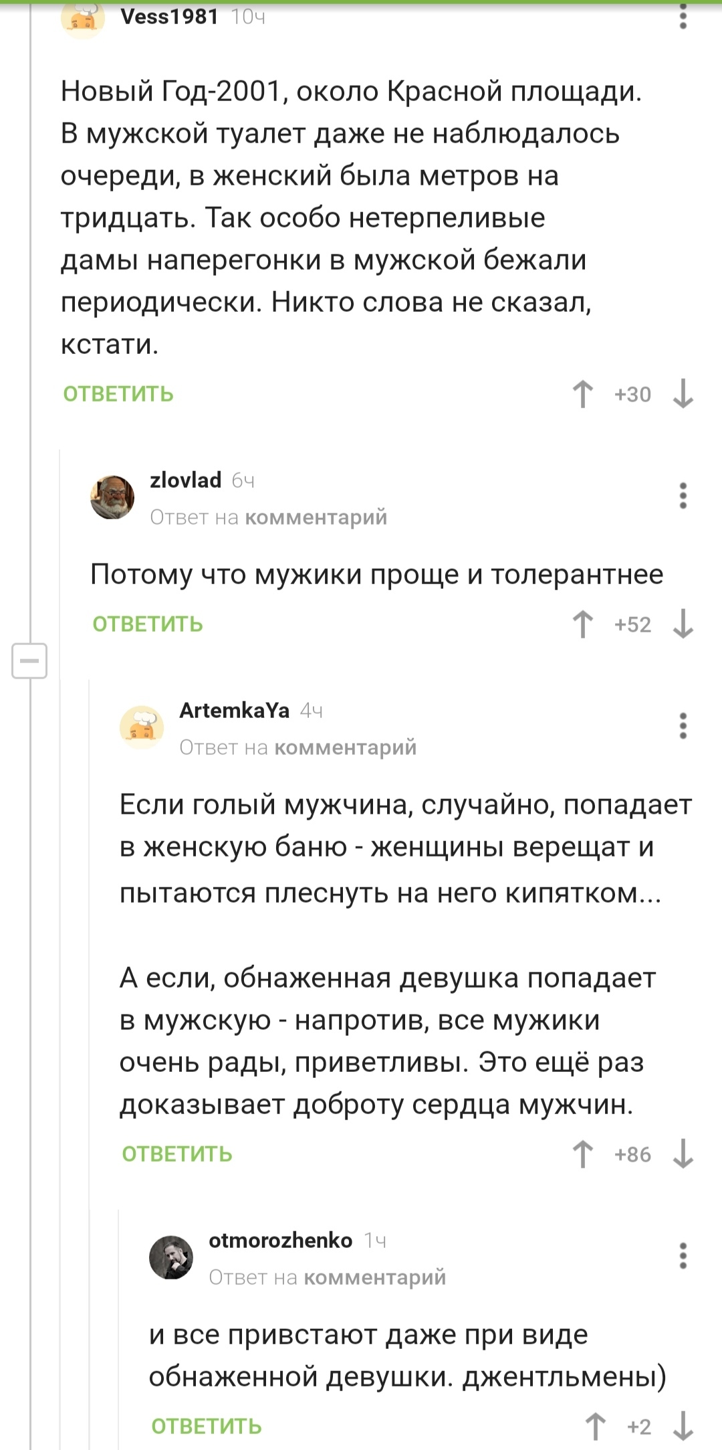Open options menu for ArtemkaYa comment
This screenshot has width=722, height=1450.
pos(683,726)
